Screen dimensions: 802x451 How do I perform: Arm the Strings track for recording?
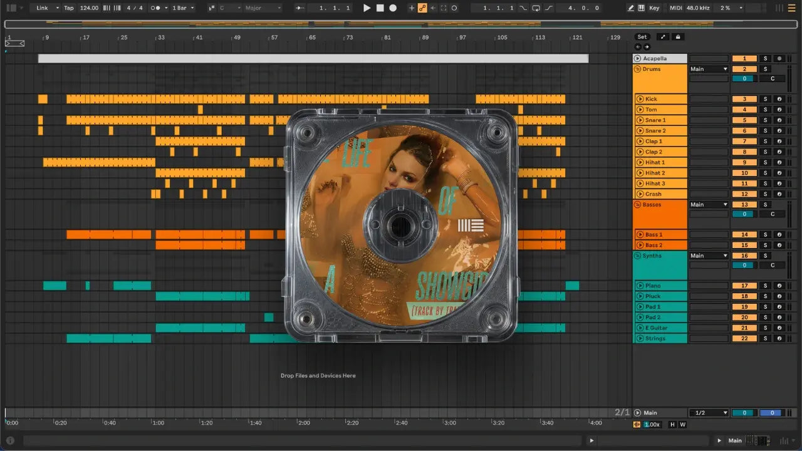pos(779,338)
